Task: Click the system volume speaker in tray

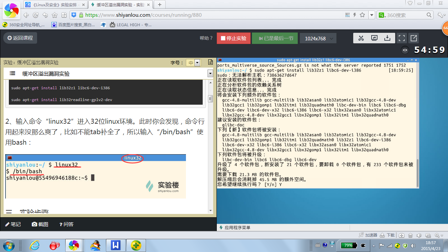Action: point(413,245)
